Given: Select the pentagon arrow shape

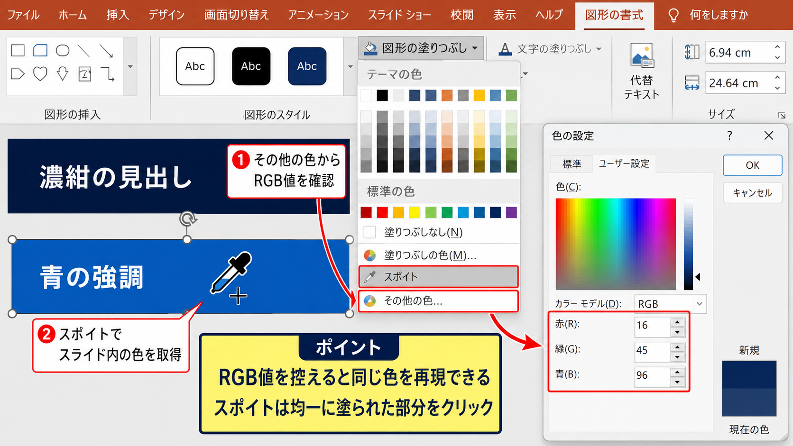Looking at the screenshot, I should 18,74.
